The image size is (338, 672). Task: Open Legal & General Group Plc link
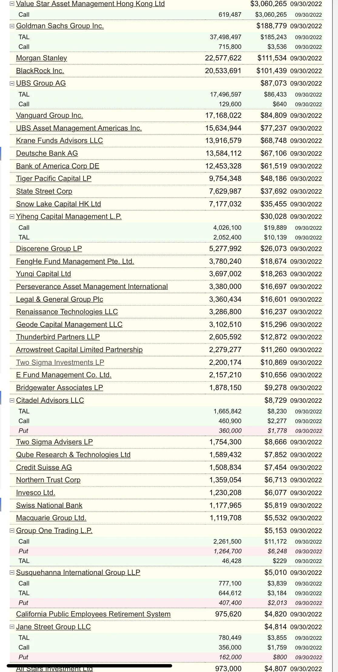[x=59, y=299]
